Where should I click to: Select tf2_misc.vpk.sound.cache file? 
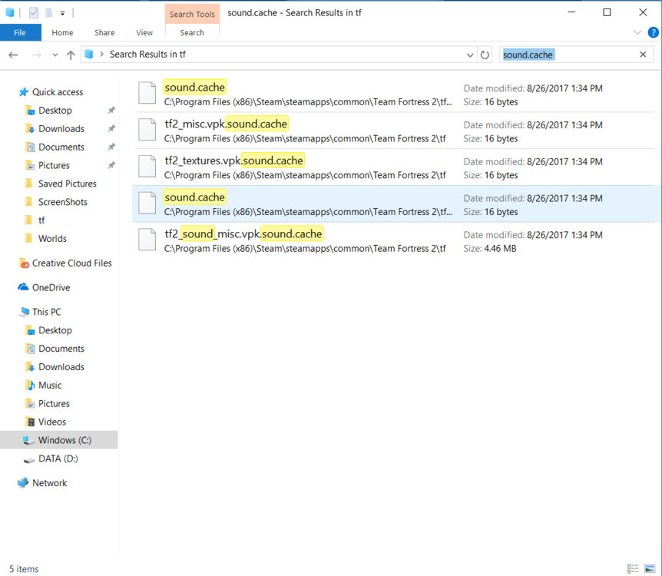394,131
